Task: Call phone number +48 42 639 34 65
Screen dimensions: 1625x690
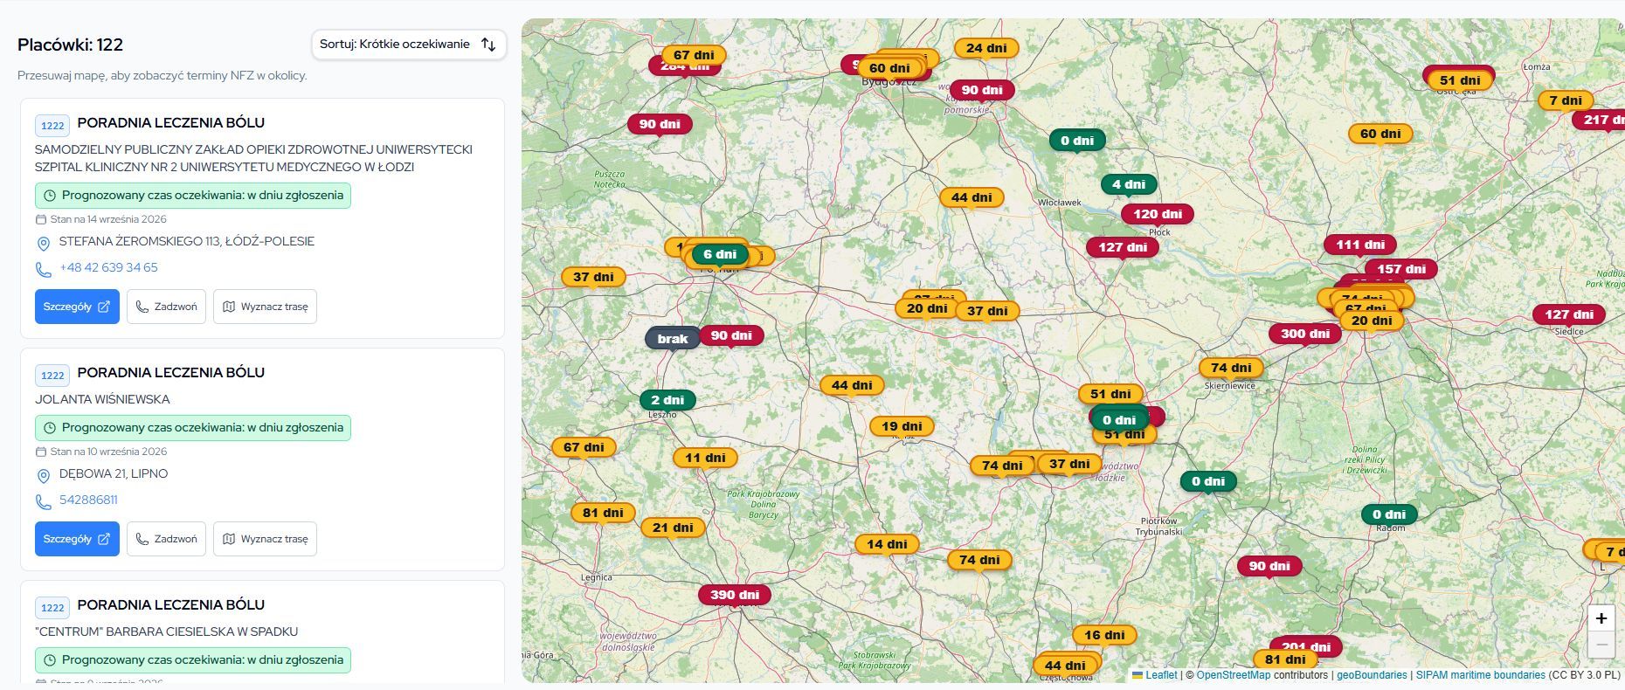Action: click(108, 268)
